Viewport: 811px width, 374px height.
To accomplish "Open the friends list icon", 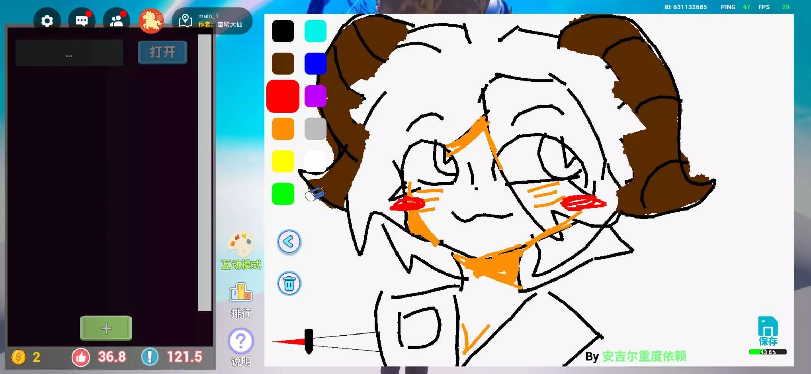I will coord(116,21).
